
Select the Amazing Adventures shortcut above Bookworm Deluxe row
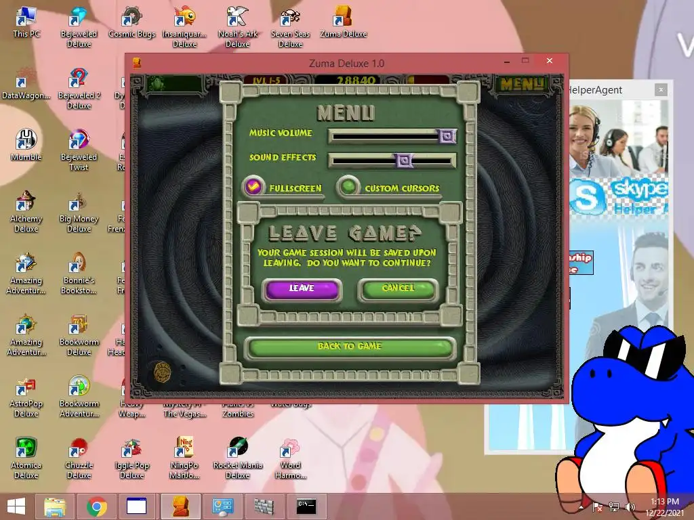coord(26,274)
